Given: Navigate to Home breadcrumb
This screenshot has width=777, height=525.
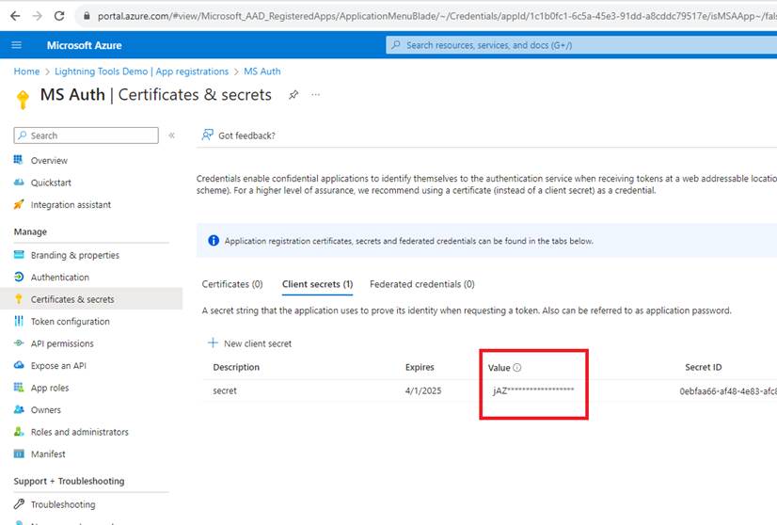Looking at the screenshot, I should pos(26,72).
